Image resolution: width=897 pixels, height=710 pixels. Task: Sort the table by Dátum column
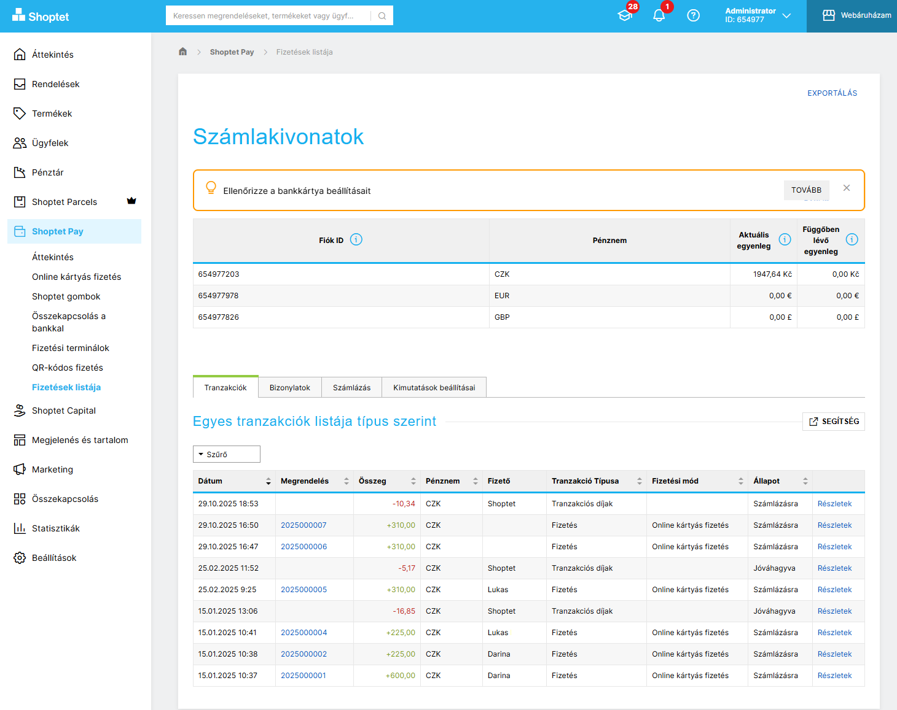coord(268,481)
